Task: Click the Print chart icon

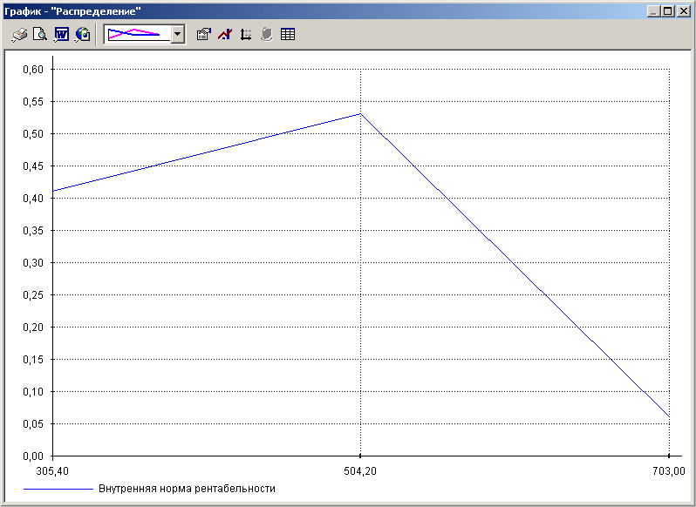Action: (19, 35)
